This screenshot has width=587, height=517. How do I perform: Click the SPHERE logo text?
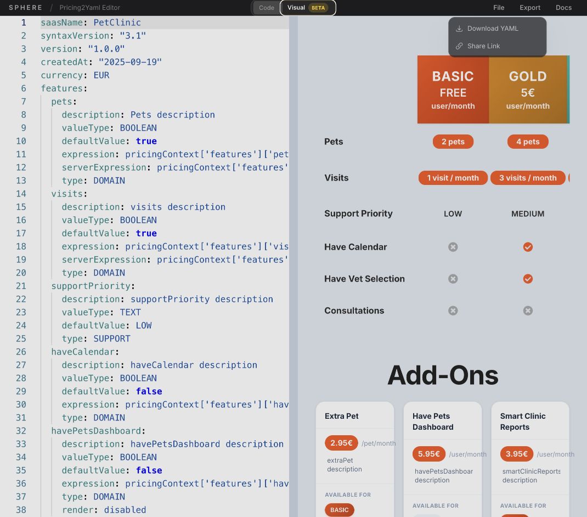[25, 8]
